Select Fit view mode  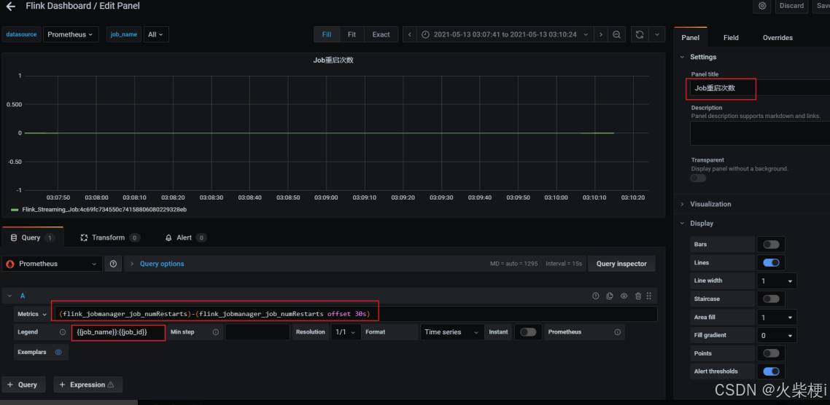click(352, 34)
